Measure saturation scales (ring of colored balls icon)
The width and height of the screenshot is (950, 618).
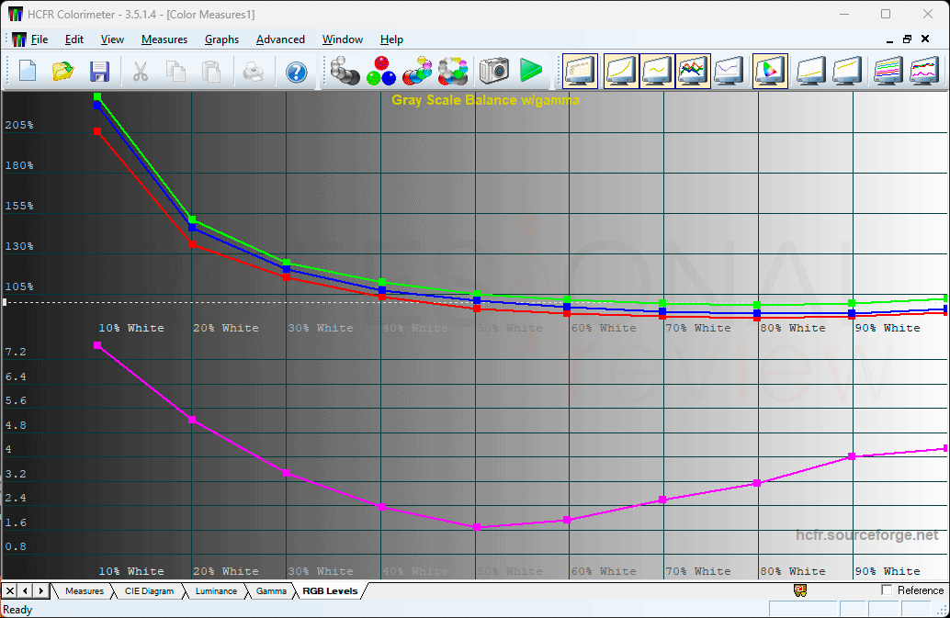pos(453,71)
